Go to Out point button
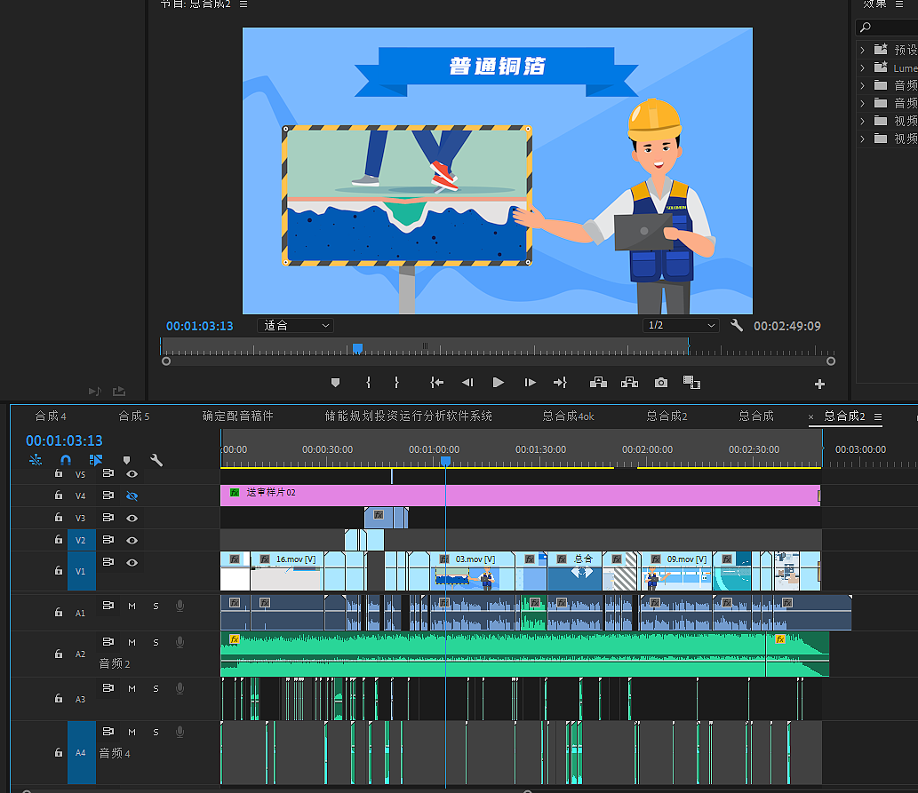 [x=560, y=383]
